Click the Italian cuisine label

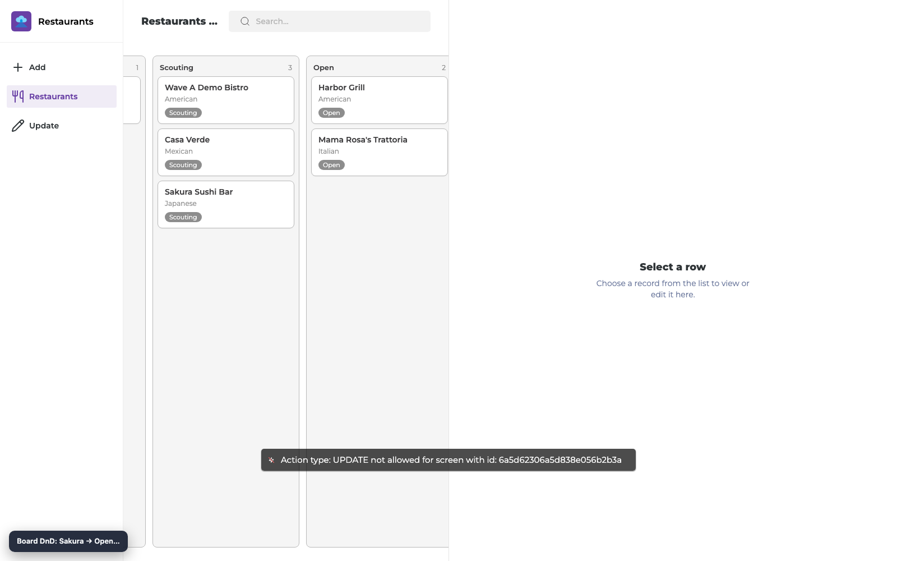click(x=329, y=151)
